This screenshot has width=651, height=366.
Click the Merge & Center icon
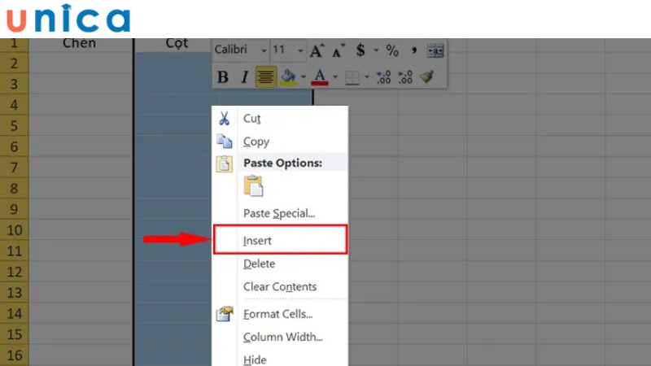435,50
